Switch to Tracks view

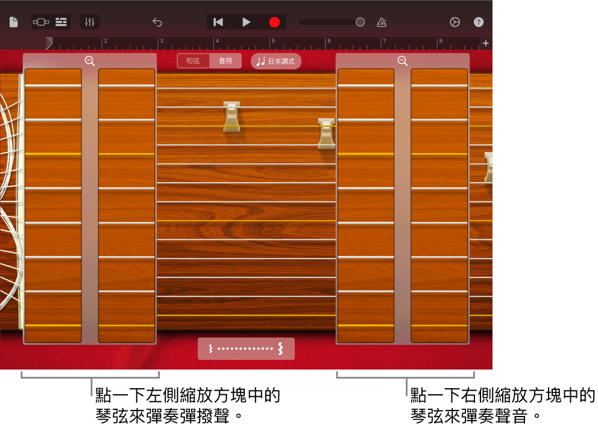coord(61,22)
